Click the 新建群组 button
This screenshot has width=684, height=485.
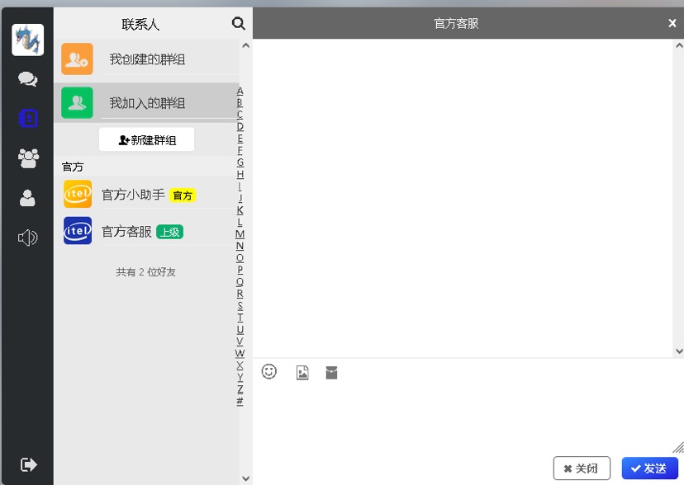coord(146,139)
